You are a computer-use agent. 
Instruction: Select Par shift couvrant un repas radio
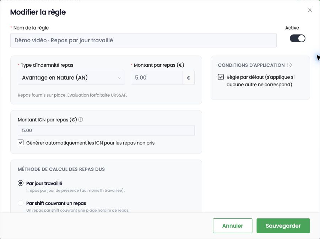pyautogui.click(x=21, y=203)
